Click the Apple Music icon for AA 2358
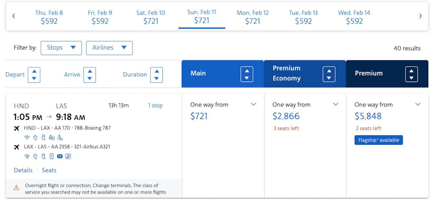The image size is (439, 200). [68, 156]
